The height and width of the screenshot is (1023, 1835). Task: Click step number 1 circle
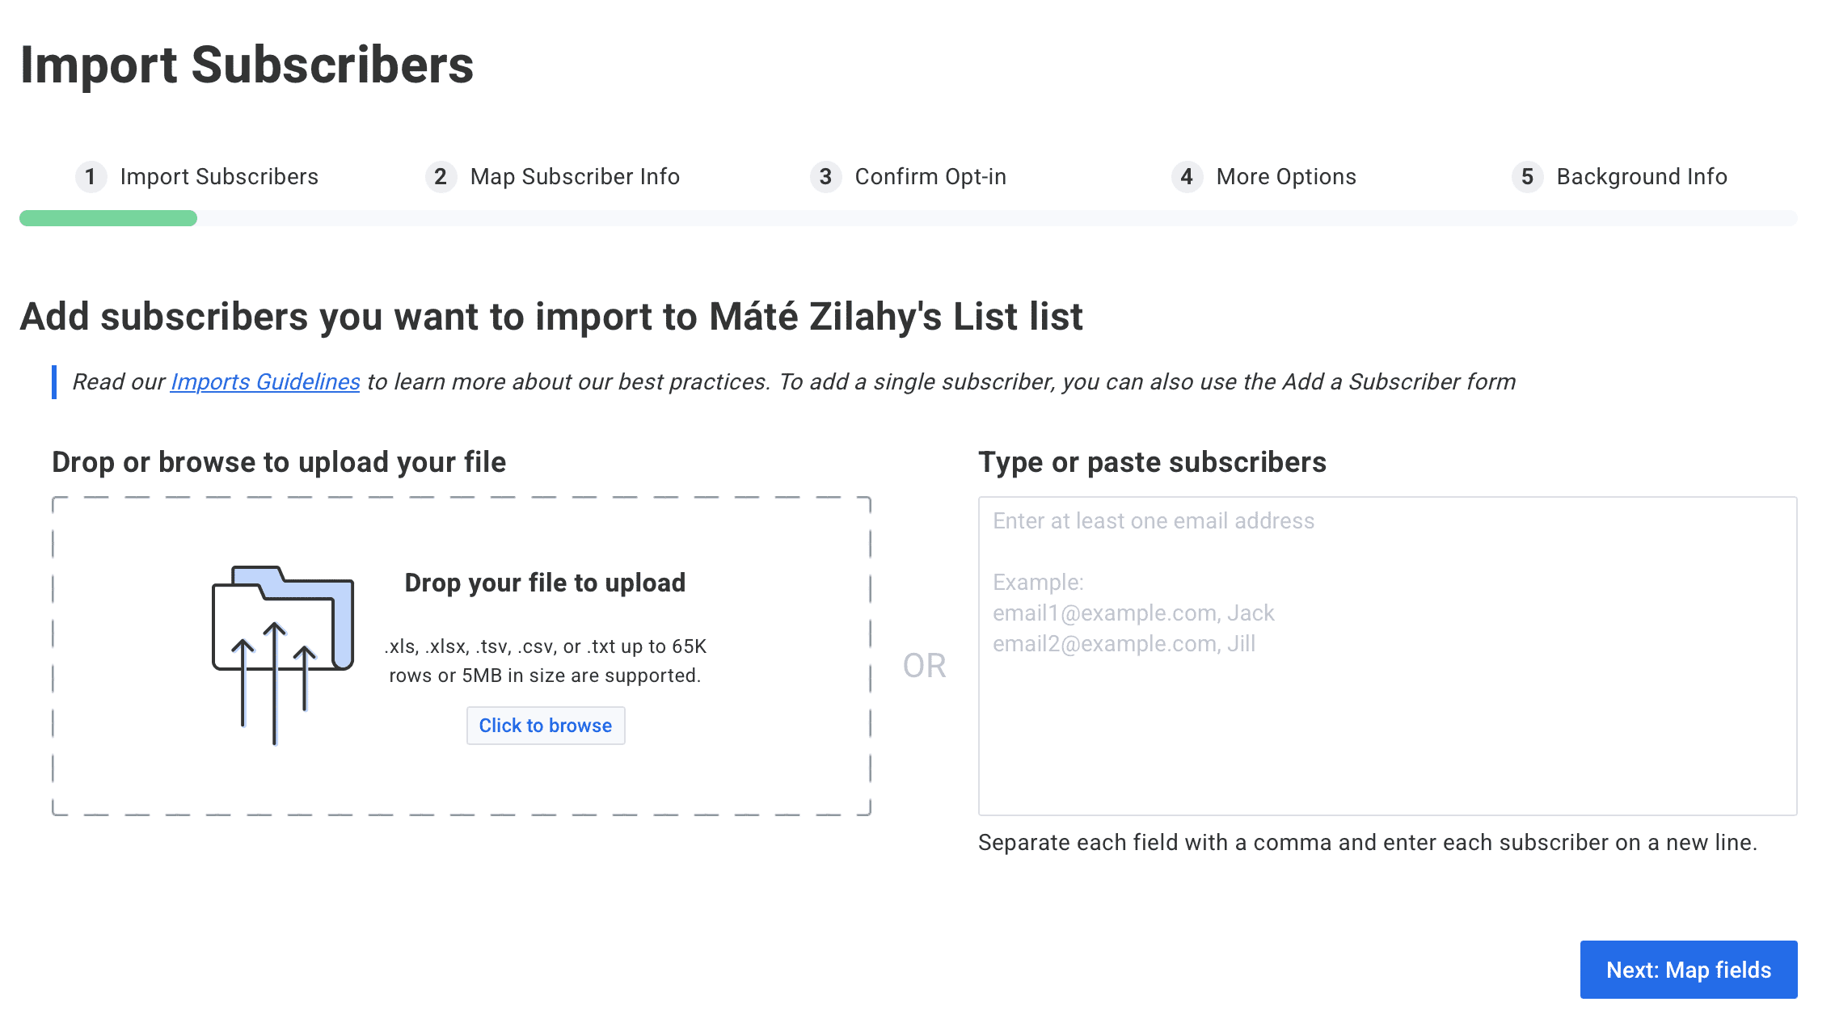tap(91, 176)
